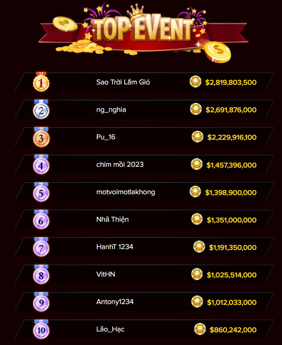This screenshot has height=345, width=282.
Task: Click the chip icon beside $1,351,000,000
Action: click(x=197, y=219)
